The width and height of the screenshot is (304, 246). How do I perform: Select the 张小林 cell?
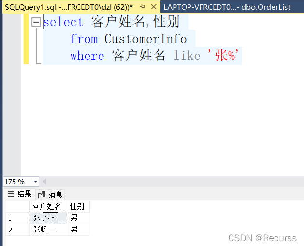pos(48,218)
